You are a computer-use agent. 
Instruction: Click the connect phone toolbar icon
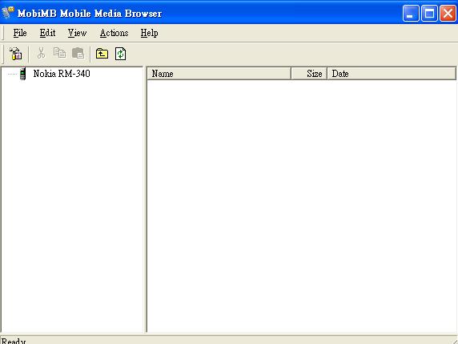[16, 54]
